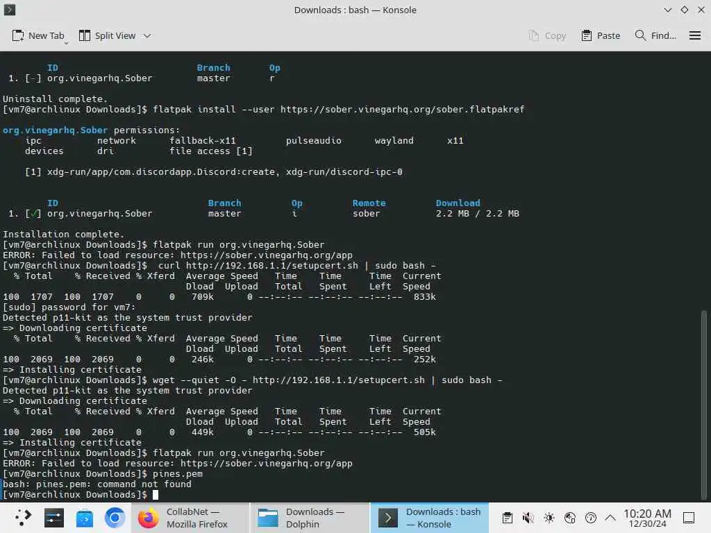711x533 pixels.
Task: Click the Paste toolbar button
Action: click(x=601, y=36)
